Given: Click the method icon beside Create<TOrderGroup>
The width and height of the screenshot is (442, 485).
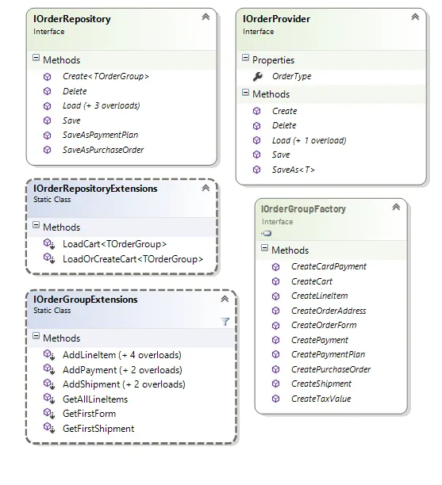Looking at the screenshot, I should pos(47,76).
